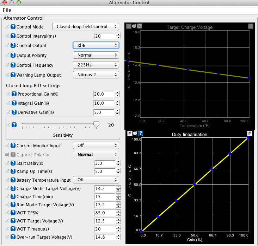Click left # icon on Duty linearisation chart
258x246 pixels.
click(129, 133)
